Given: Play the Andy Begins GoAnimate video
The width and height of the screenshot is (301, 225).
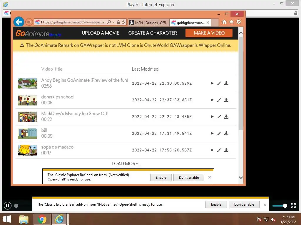Looking at the screenshot, I should point(212,83).
